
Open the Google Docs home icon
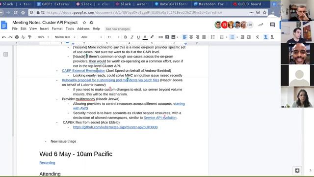pyautogui.click(x=4, y=25)
